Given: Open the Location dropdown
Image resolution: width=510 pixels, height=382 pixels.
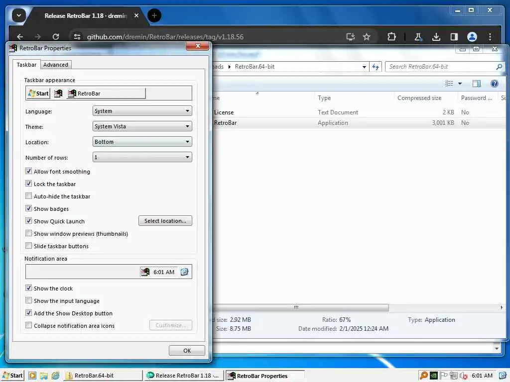Looking at the screenshot, I should [142, 142].
